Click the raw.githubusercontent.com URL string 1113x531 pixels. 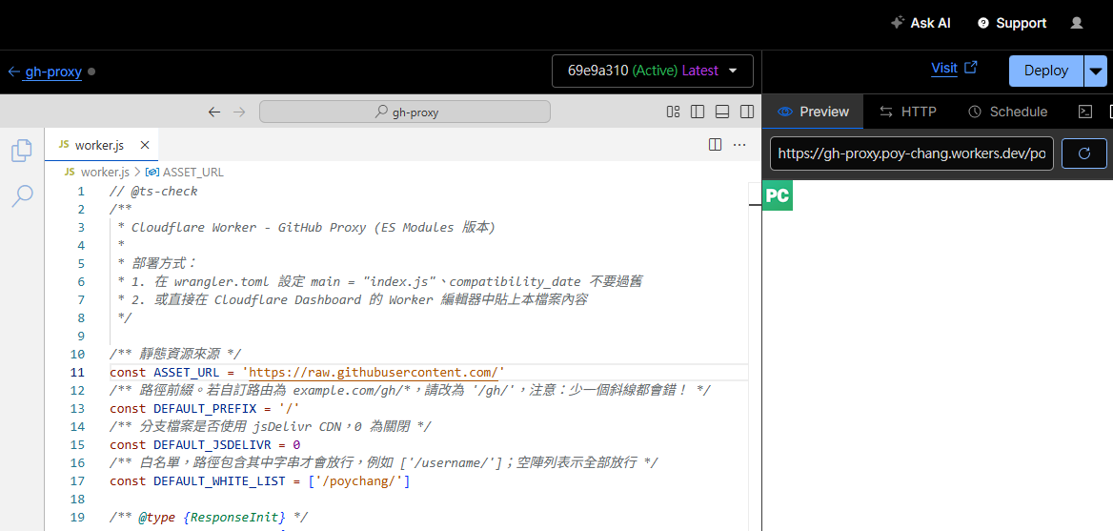pos(374,372)
